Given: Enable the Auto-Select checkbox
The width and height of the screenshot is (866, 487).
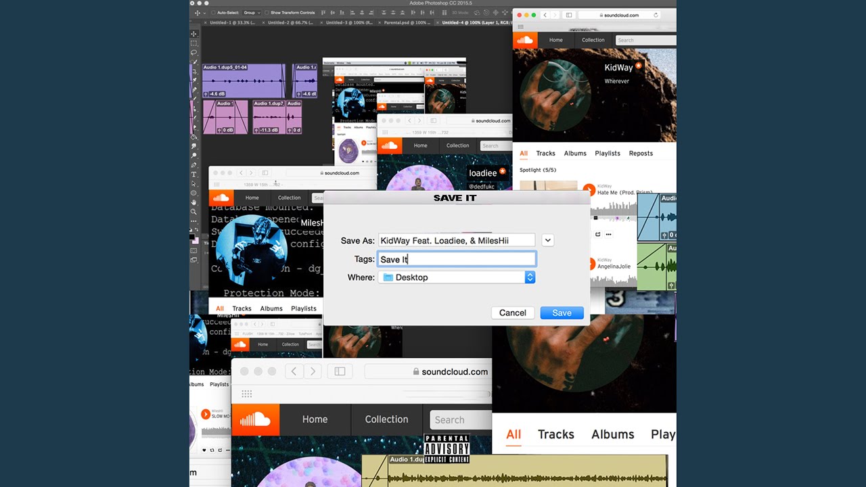Looking at the screenshot, I should click(213, 13).
